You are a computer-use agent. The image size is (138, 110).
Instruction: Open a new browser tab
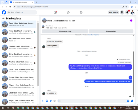tap(36, 2)
